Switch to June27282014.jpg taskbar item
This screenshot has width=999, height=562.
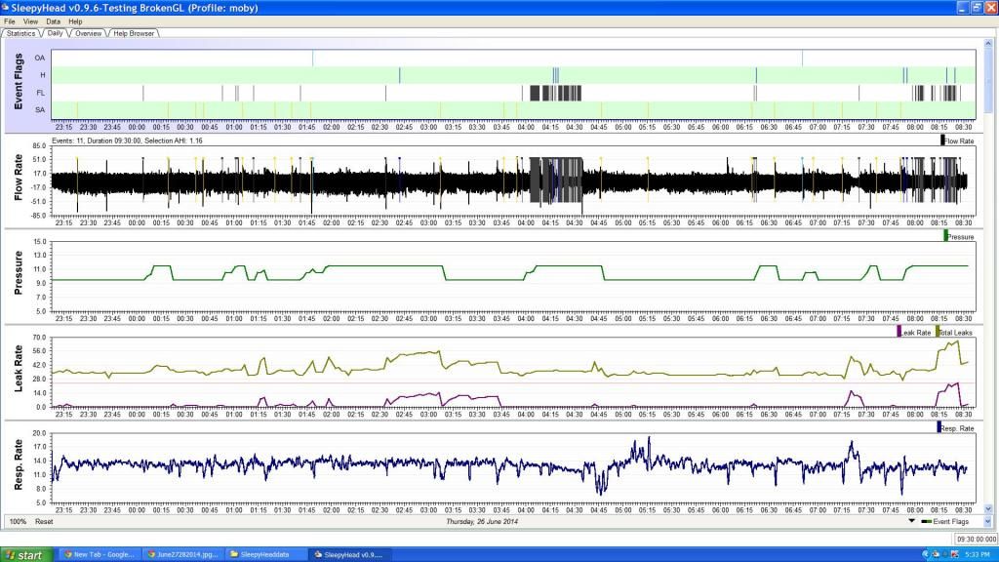(182, 555)
